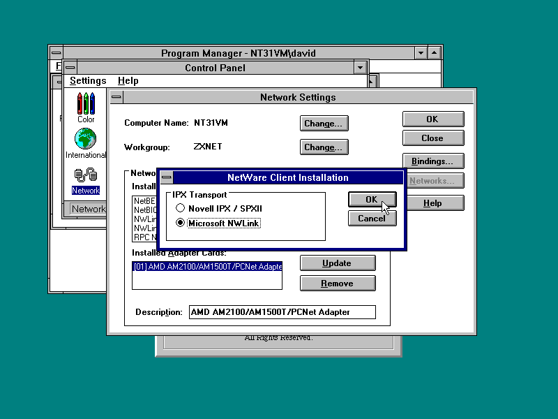Open Bindings in Network Settings

point(432,161)
